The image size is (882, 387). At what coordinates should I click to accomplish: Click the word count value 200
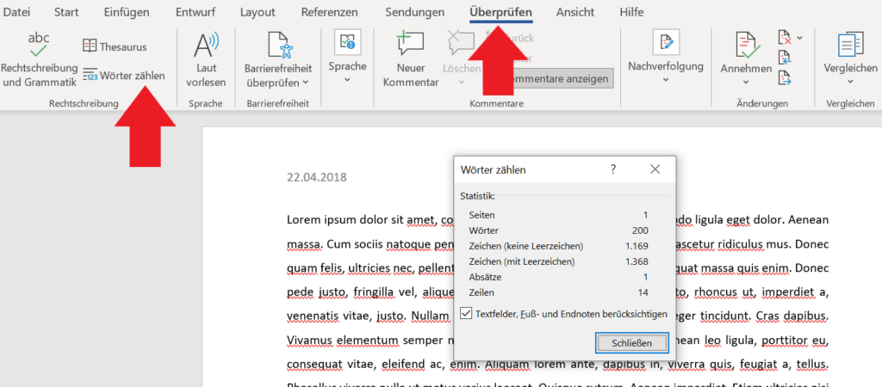point(640,230)
